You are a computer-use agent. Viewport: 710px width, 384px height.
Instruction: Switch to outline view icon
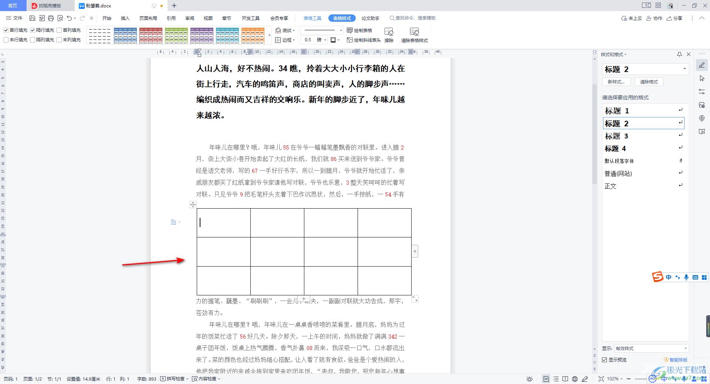pyautogui.click(x=556, y=379)
